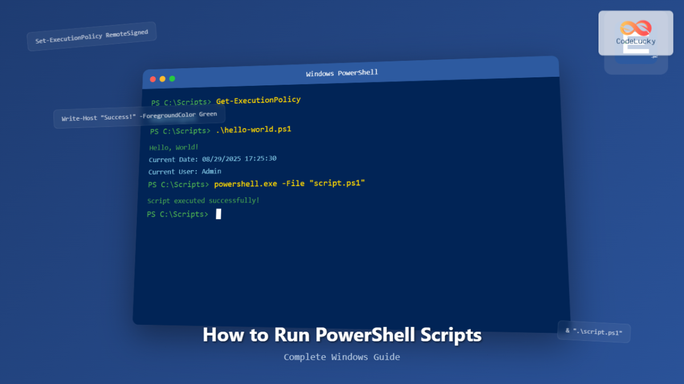This screenshot has height=384, width=684.
Task: Click the Hello, World! output line
Action: pos(173,147)
